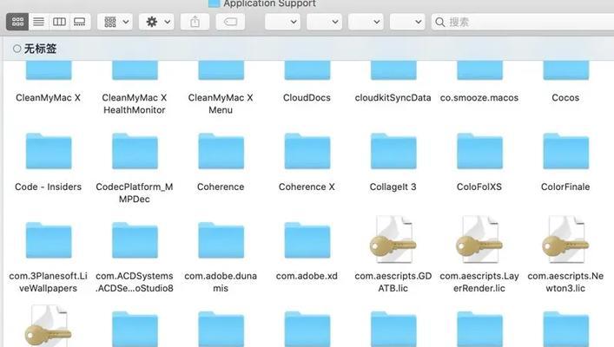
Task: Click the Code - Insiders name label
Action: (48, 187)
